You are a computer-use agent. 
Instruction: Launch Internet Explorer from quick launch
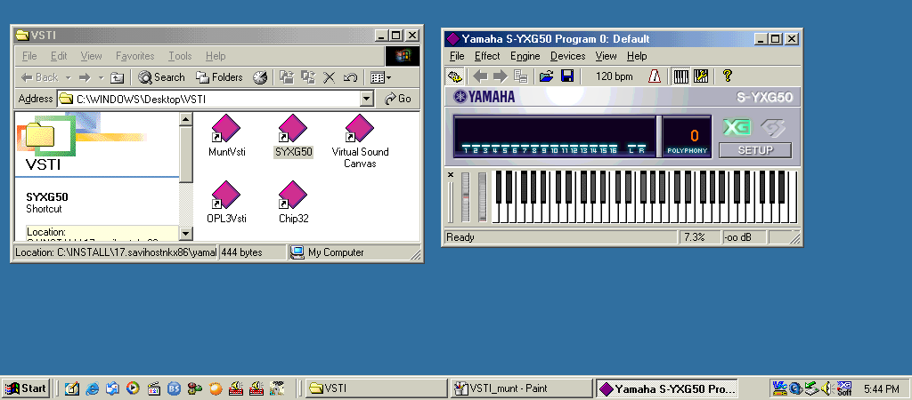pos(93,388)
